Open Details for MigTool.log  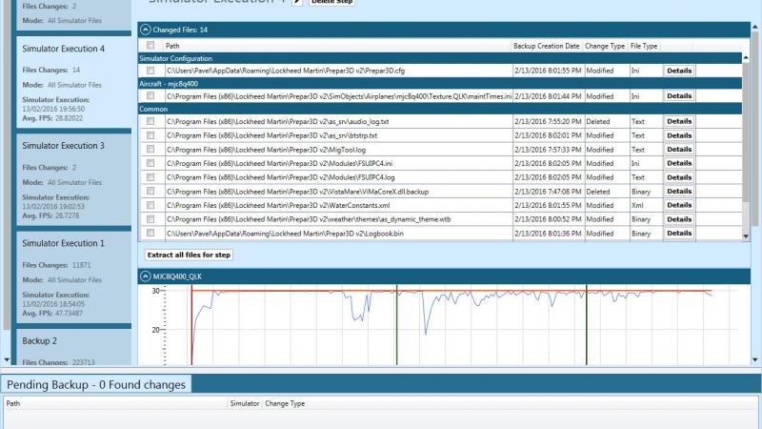(x=679, y=150)
